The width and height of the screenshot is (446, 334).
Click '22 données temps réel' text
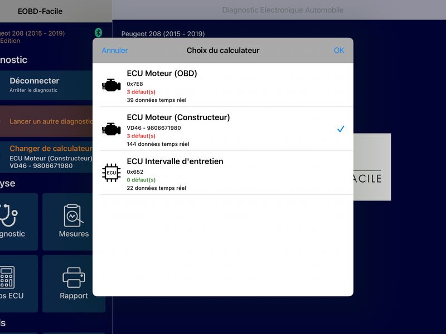157,188
